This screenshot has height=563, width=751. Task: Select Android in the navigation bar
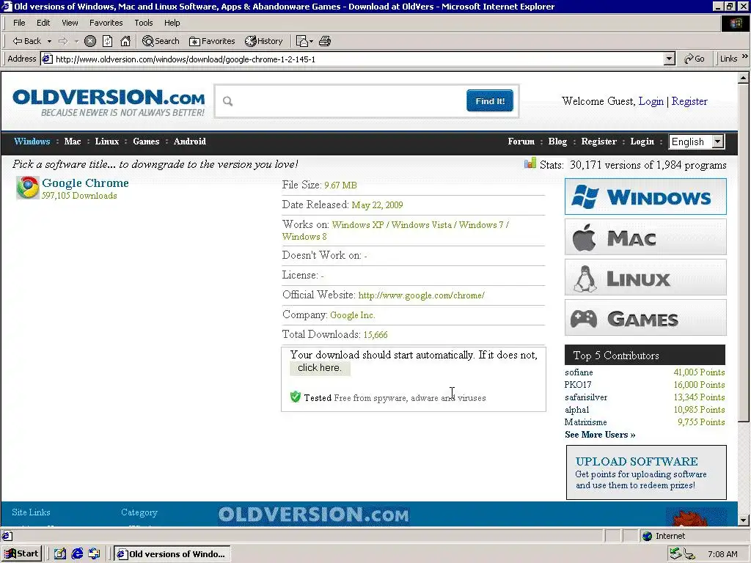coord(190,141)
